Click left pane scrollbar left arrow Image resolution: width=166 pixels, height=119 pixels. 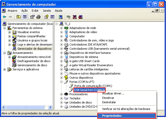(3, 107)
